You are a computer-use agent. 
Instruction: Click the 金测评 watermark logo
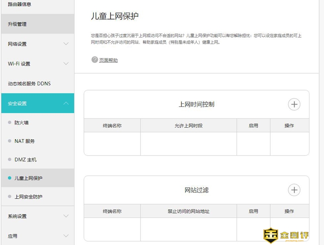point(283,234)
